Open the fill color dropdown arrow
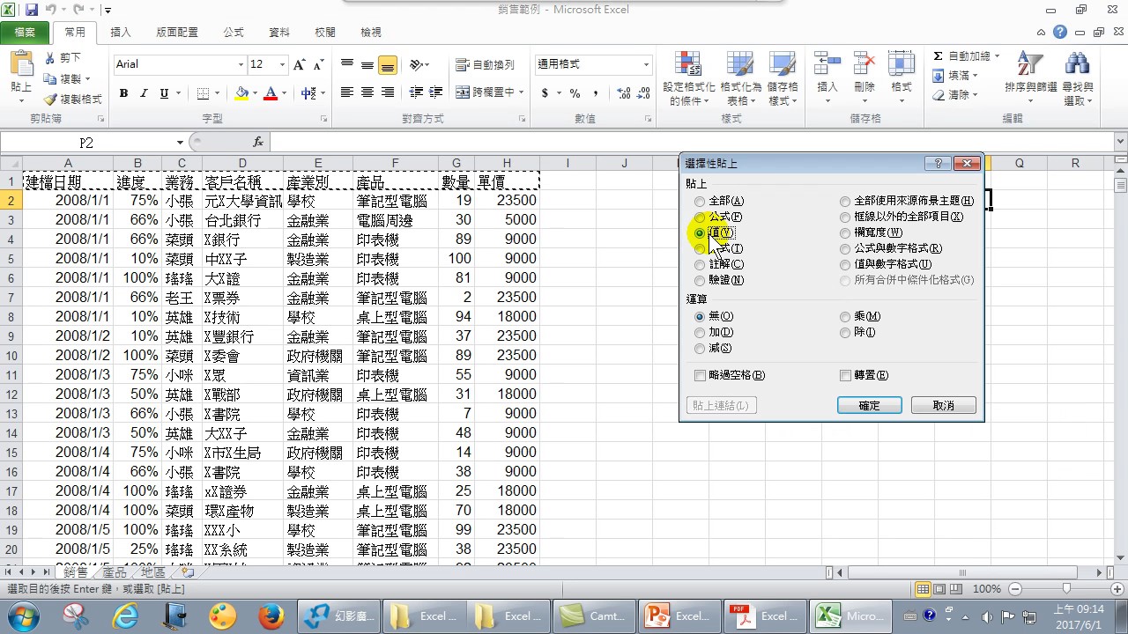The height and width of the screenshot is (634, 1128). 255,93
